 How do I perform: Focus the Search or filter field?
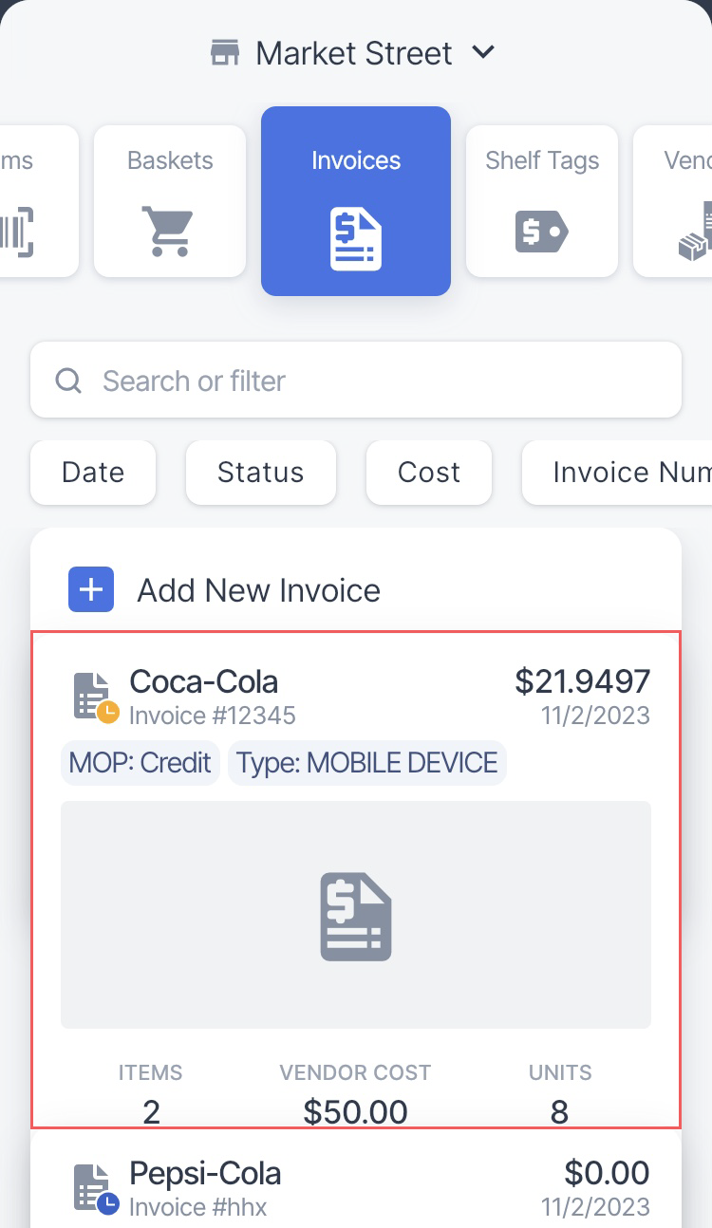356,380
